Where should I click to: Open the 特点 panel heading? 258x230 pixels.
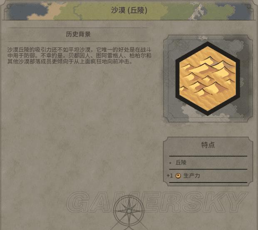tap(208, 145)
